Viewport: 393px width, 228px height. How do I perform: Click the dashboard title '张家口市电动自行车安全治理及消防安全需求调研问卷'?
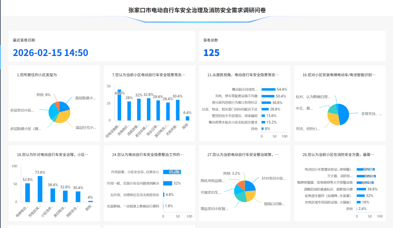click(x=197, y=10)
